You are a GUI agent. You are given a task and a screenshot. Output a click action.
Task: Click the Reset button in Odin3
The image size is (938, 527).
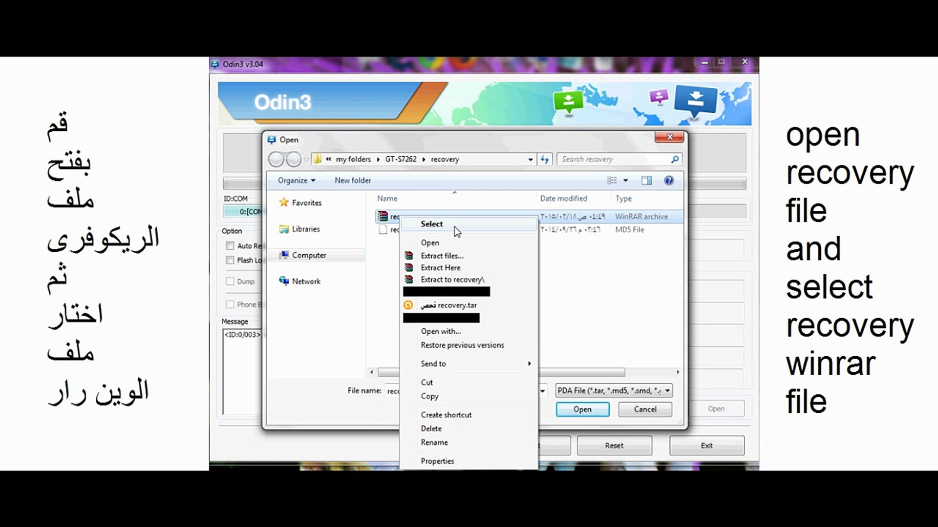(x=614, y=446)
